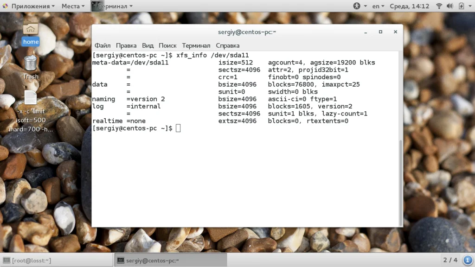This screenshot has height=267, width=475.
Task: Open the Вид menu
Action: (148, 45)
